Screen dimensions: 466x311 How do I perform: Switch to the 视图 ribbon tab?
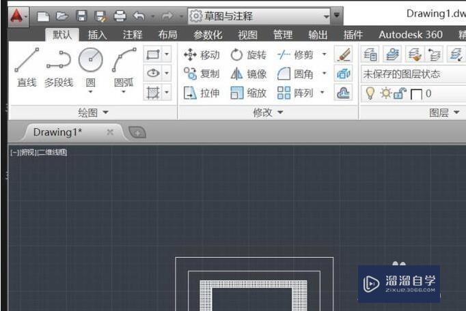click(247, 35)
